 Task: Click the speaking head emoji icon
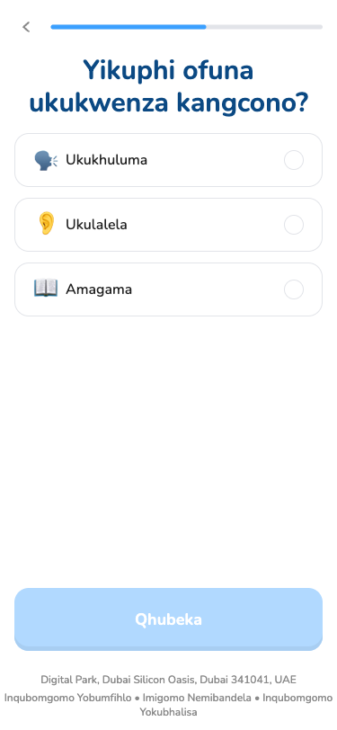coord(46,160)
